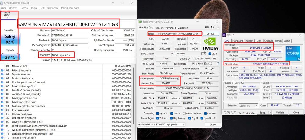The width and height of the screenshot is (305, 140).
Task: Click the CPU-Z title bar app icon
Action: [x=224, y=35]
